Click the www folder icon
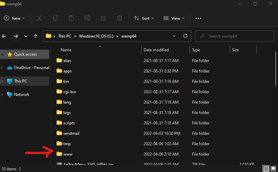 point(59,154)
